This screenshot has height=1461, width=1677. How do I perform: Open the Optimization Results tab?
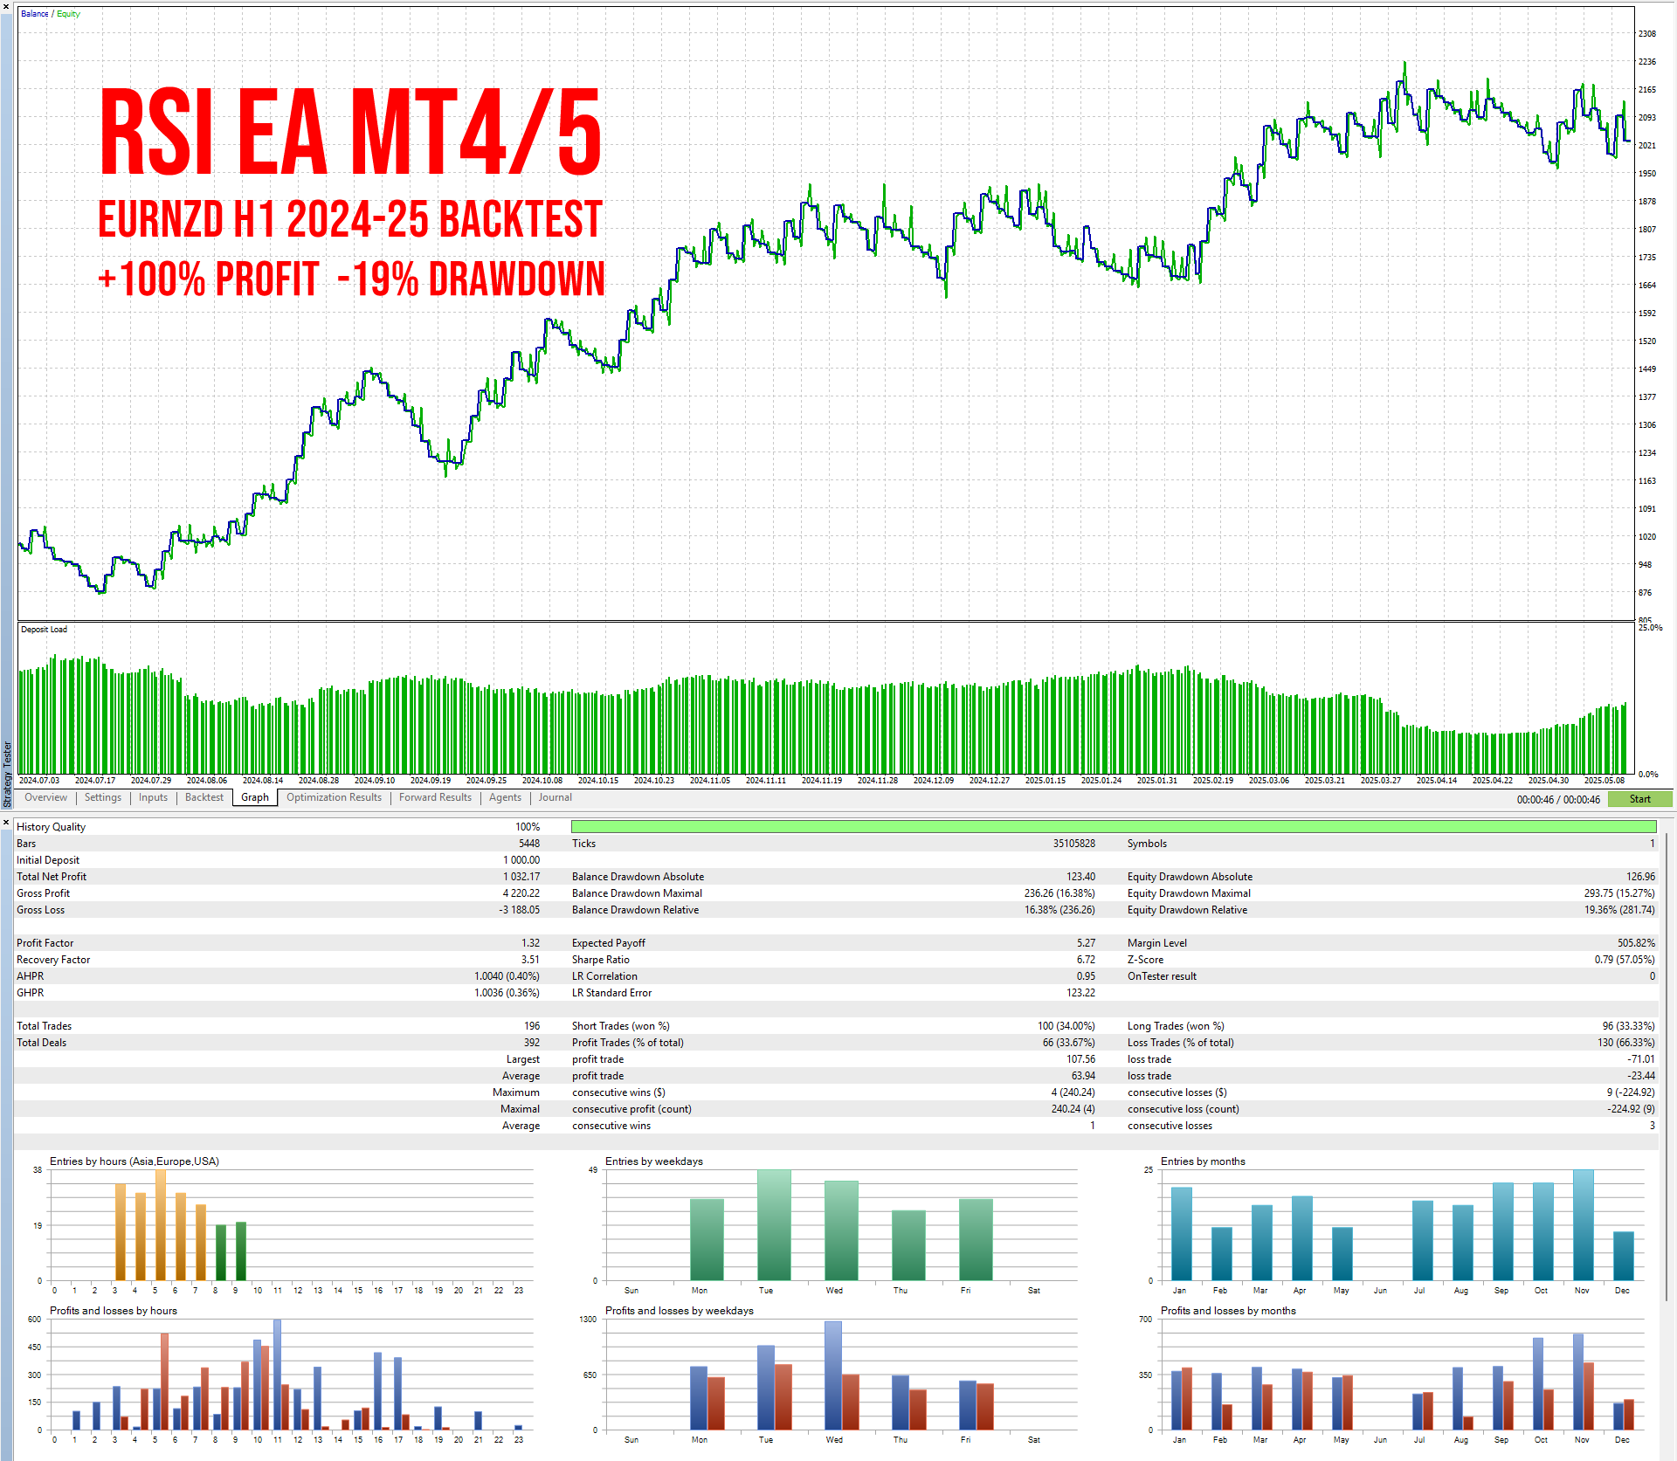pos(334,797)
